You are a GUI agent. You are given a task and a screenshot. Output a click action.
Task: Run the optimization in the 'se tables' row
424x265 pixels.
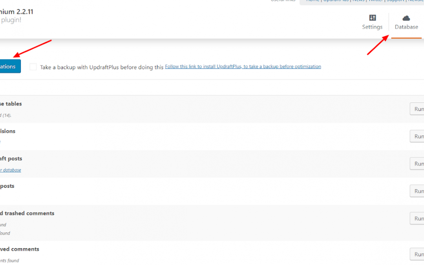[417, 109]
